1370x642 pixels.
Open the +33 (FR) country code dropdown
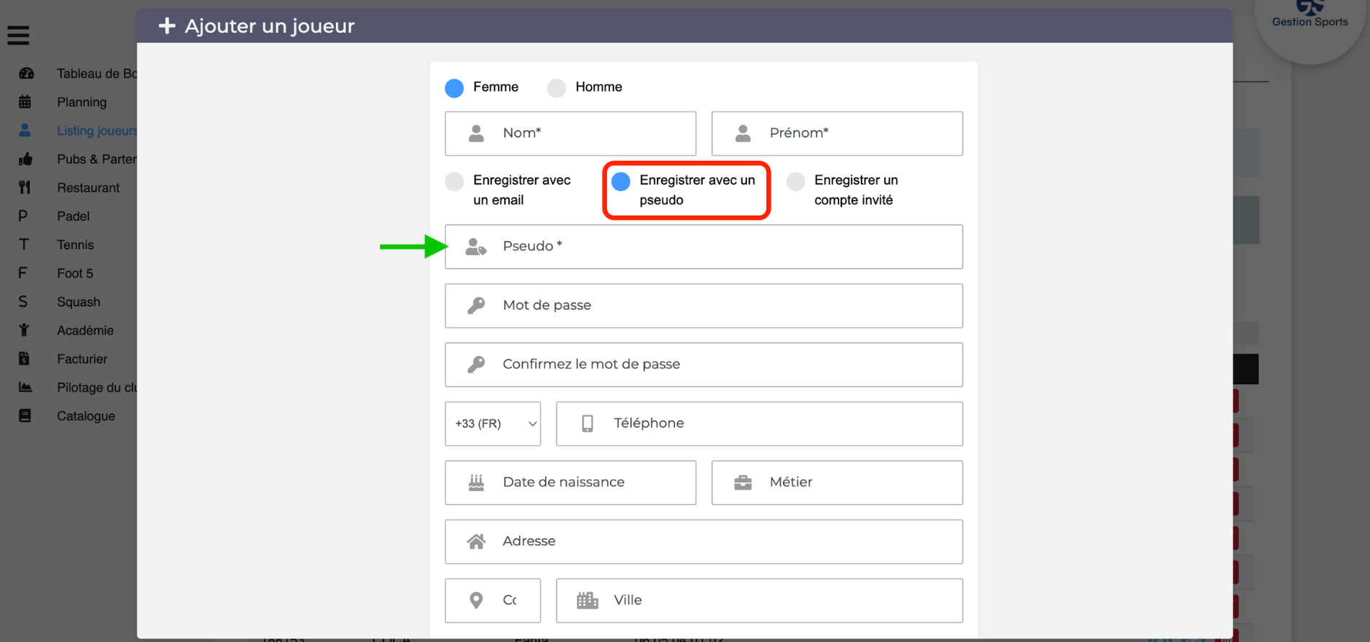(492, 423)
